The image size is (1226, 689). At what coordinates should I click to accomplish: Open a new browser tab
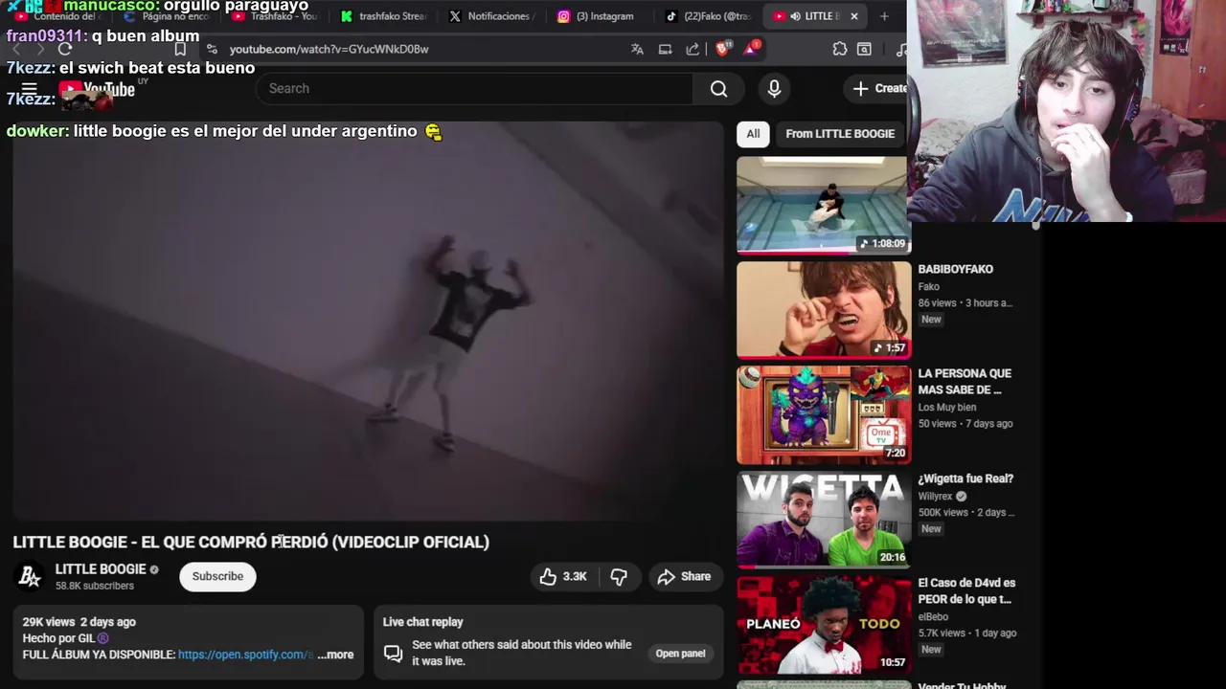pos(884,16)
